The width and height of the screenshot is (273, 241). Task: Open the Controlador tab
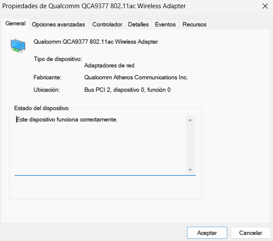[107, 24]
